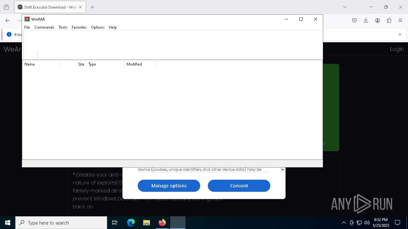Open the Firefox application menu

point(400,20)
